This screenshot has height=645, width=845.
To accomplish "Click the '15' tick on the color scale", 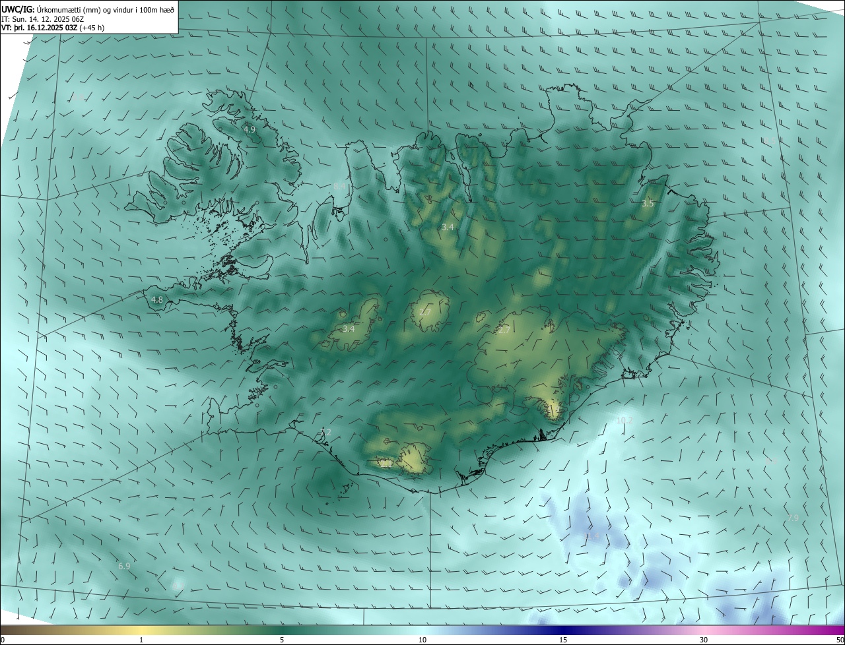I will (563, 640).
